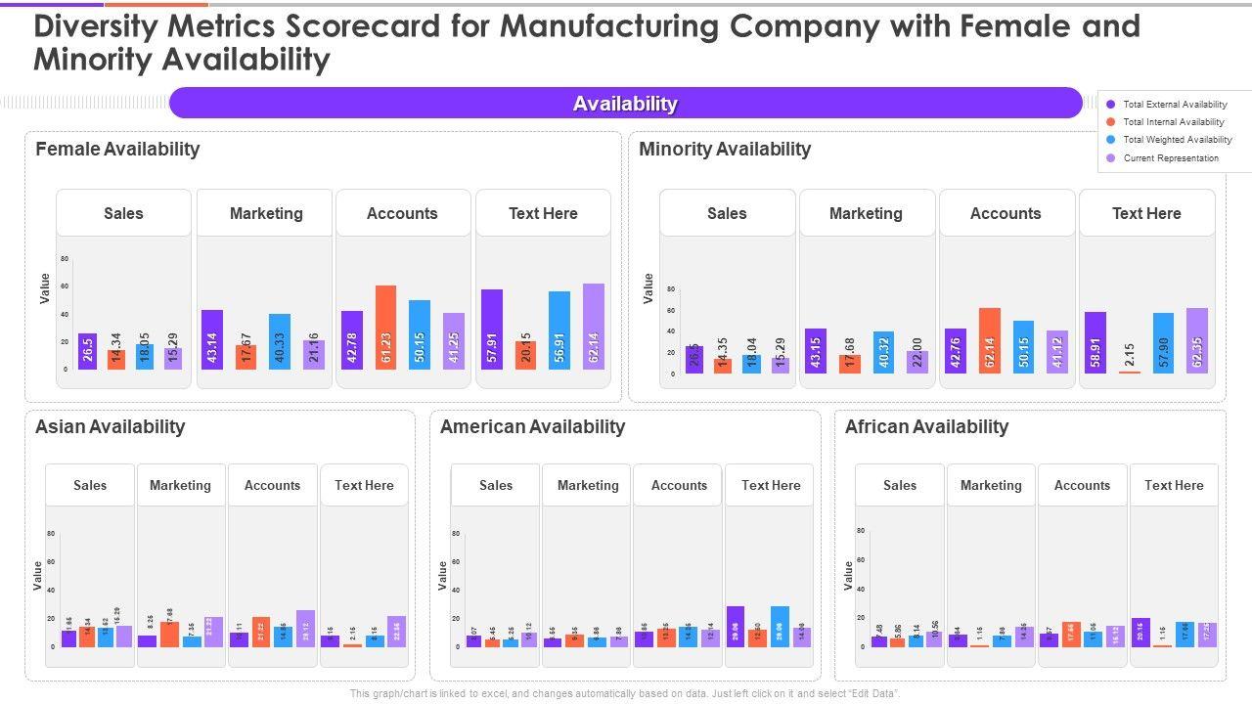Image resolution: width=1252 pixels, height=704 pixels.
Task: Click the Female Text Here 62.14 bar
Action: pos(594,326)
